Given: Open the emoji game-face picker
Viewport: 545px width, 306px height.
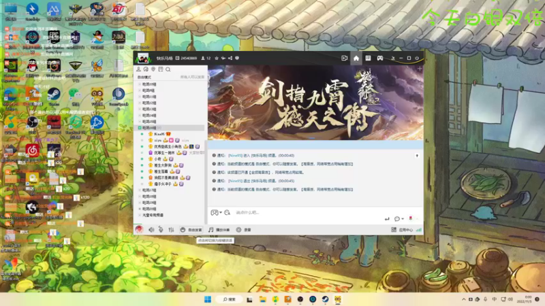Looking at the screenshot, I should [214, 212].
